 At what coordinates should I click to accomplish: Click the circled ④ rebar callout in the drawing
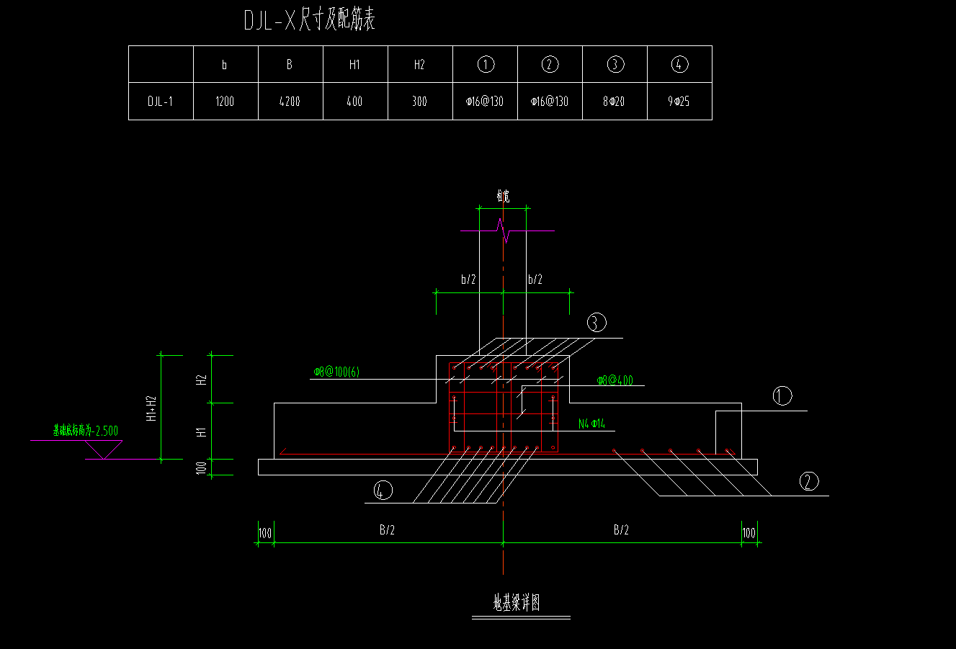383,491
